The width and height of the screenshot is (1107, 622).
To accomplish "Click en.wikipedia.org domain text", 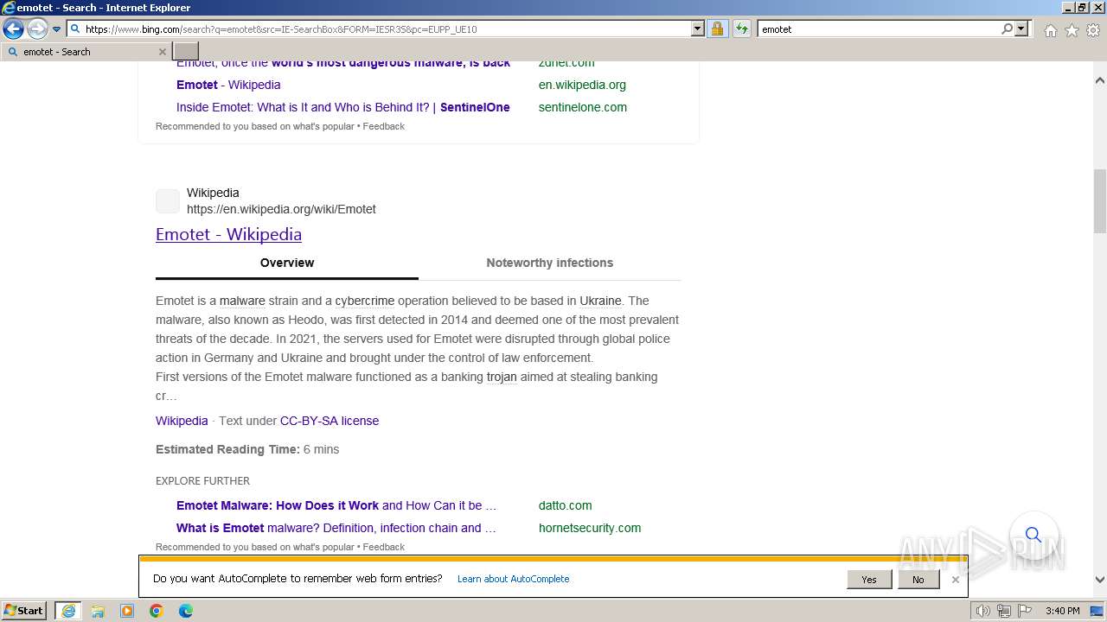I will tap(582, 85).
